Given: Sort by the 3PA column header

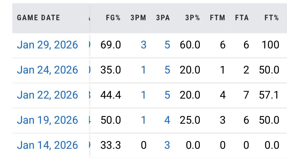Looking at the screenshot, I should pos(163,18).
